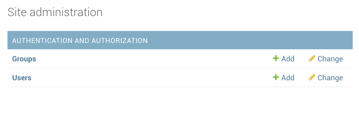Click the pencil icon in Users row
The height and width of the screenshot is (129, 359).
(312, 77)
